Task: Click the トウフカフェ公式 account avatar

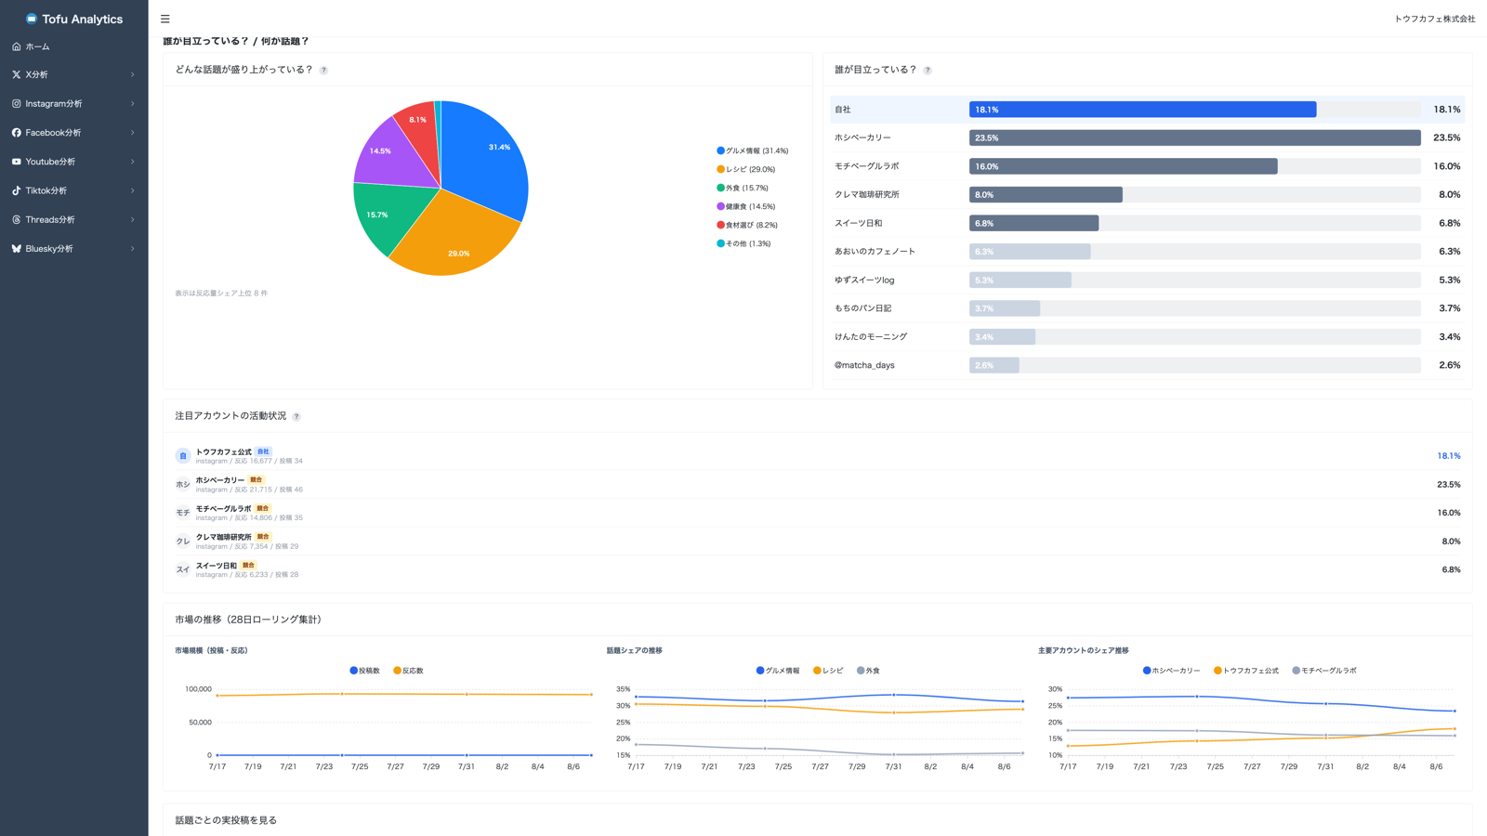Action: coord(183,456)
